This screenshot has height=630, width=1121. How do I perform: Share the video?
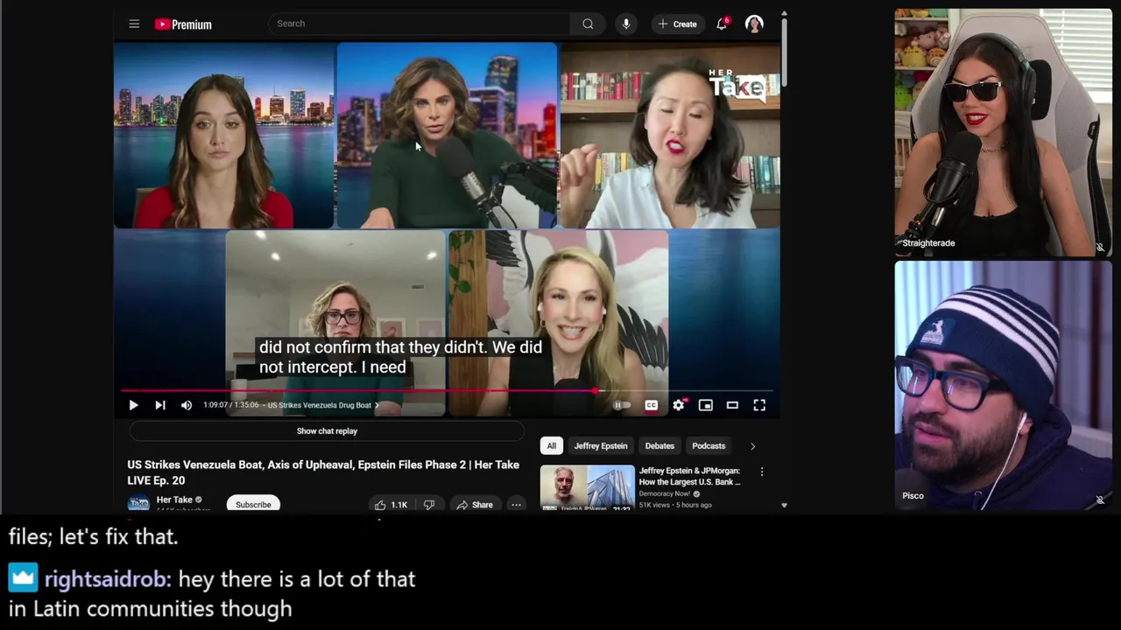pyautogui.click(x=474, y=505)
